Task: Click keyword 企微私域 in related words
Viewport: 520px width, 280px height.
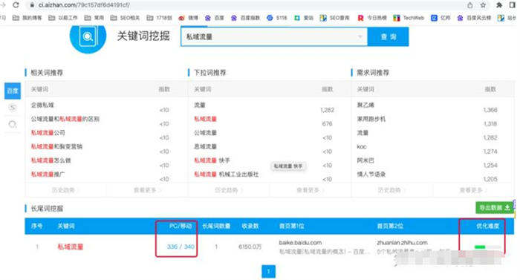Action: [x=42, y=105]
